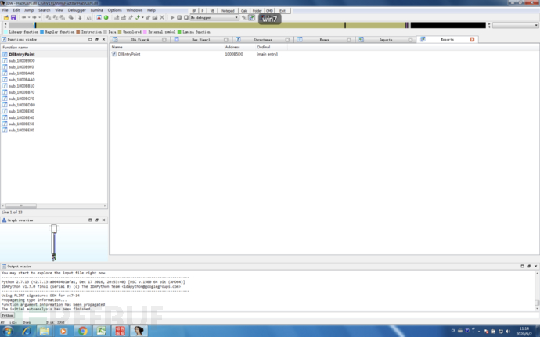Click DllEntryPoint icon in Exports list

(114, 54)
